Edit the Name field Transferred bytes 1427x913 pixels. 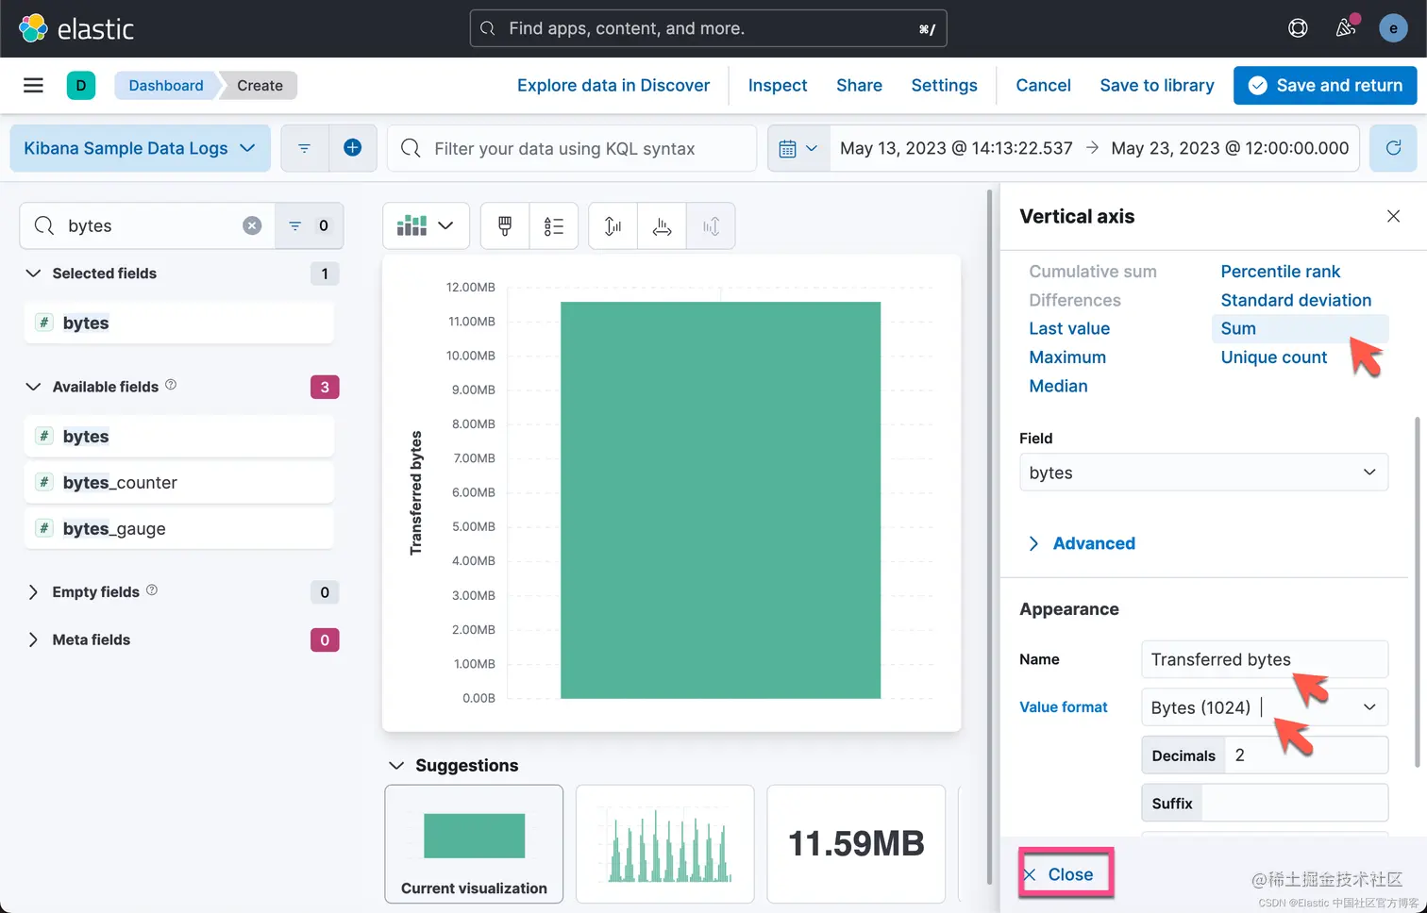[x=1265, y=659]
